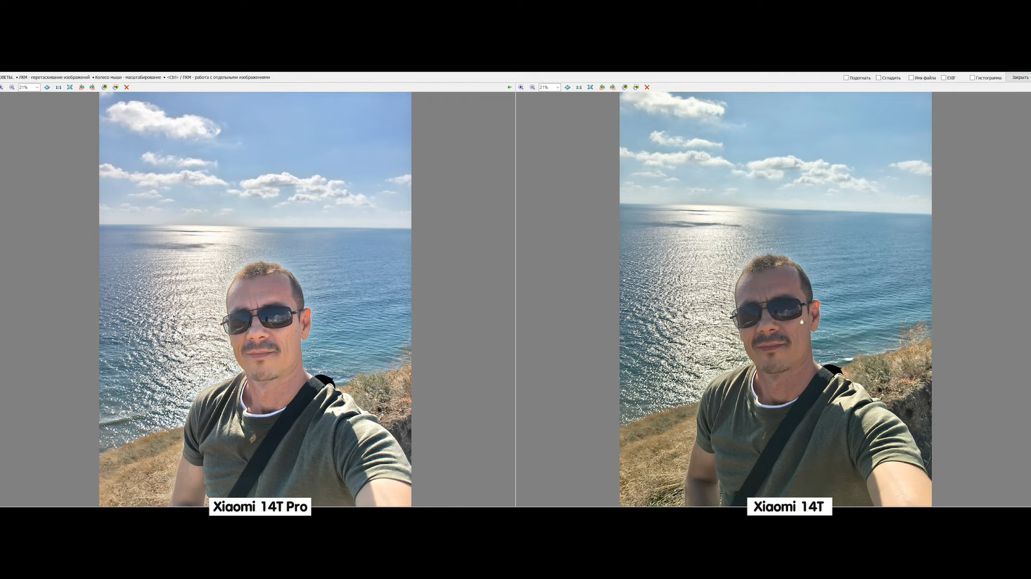This screenshot has height=579, width=1031.
Task: Move the left image to folder
Action: [x=115, y=87]
